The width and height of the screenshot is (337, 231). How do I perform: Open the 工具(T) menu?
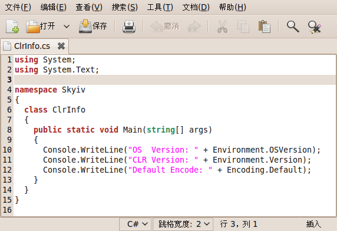click(160, 7)
